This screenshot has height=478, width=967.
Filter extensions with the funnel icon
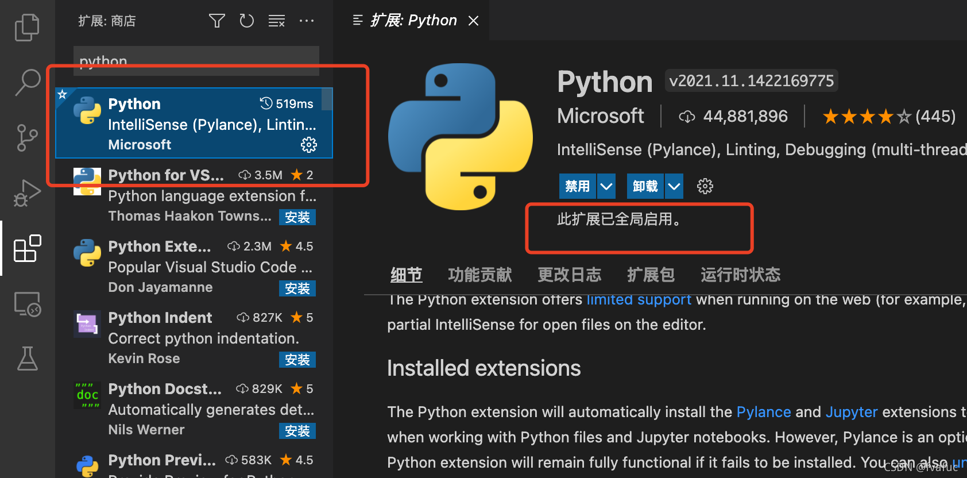point(216,21)
